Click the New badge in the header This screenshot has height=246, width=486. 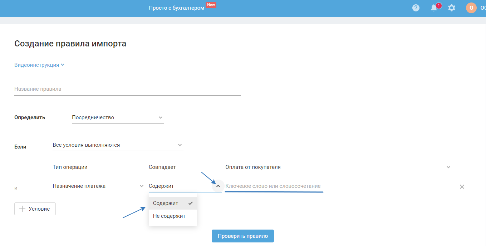point(211,5)
